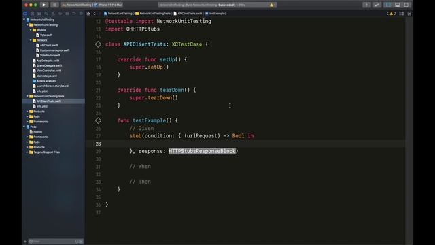Click XCTestCase in class declaration
The height and width of the screenshot is (245, 435).
coord(187,44)
